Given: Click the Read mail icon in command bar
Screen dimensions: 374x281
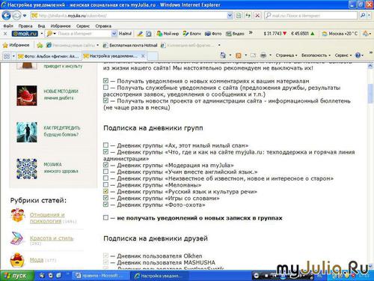Looking at the screenshot, I should click(x=253, y=55).
